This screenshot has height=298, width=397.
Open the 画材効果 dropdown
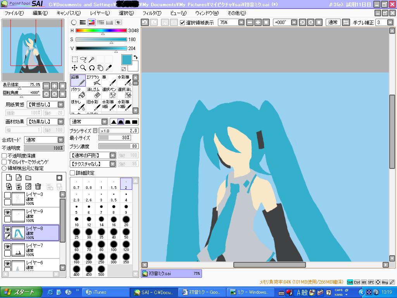[x=45, y=121]
